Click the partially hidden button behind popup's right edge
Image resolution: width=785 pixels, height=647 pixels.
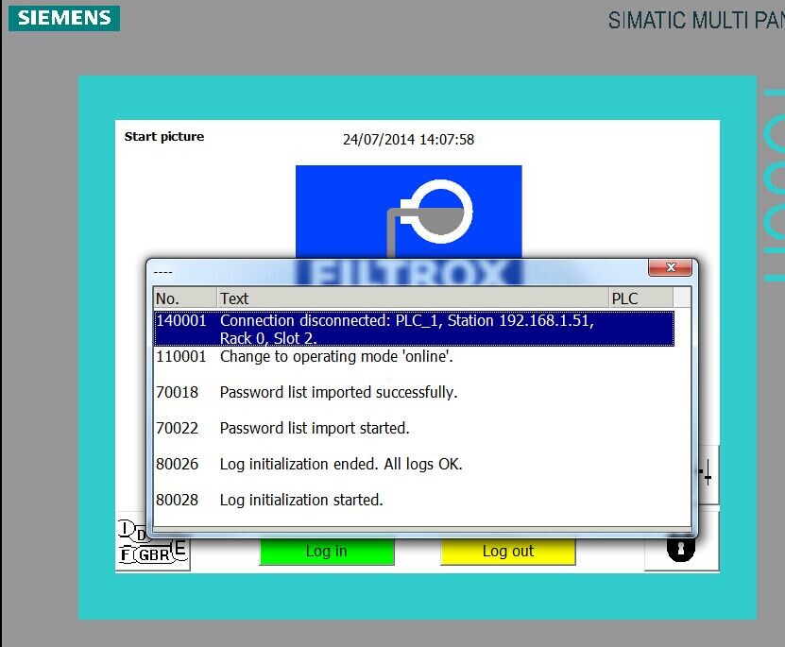[708, 474]
